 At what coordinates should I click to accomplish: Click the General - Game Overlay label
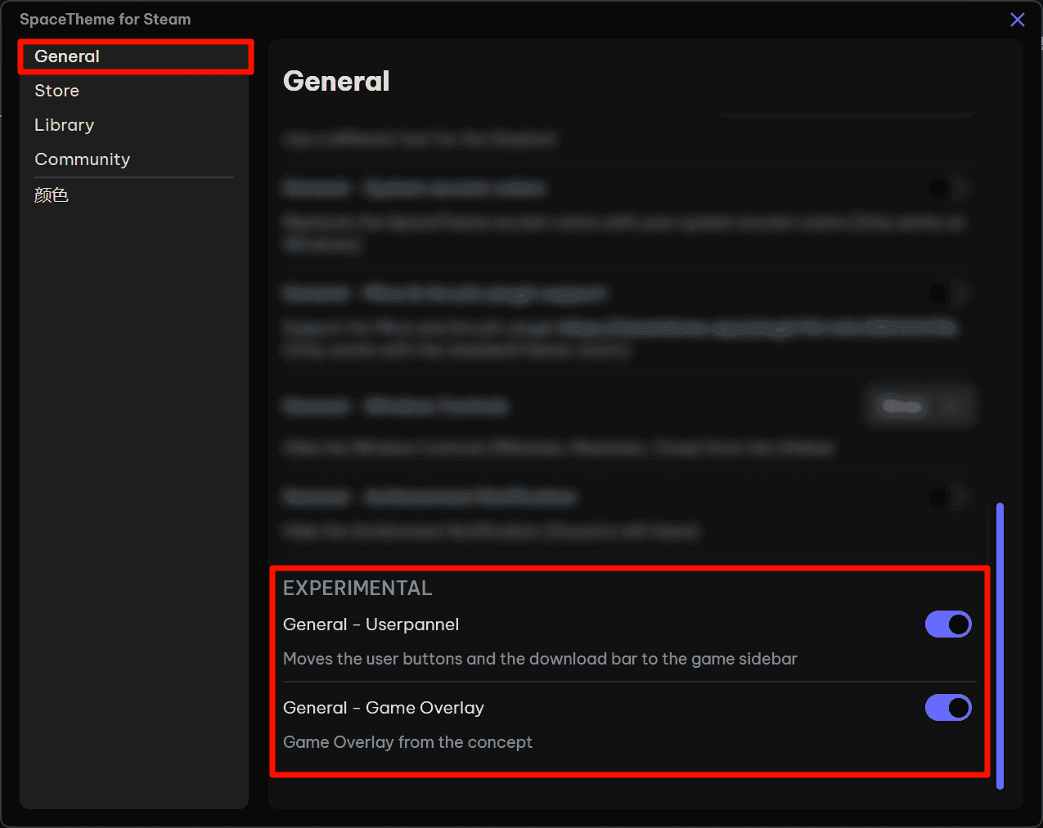383,708
